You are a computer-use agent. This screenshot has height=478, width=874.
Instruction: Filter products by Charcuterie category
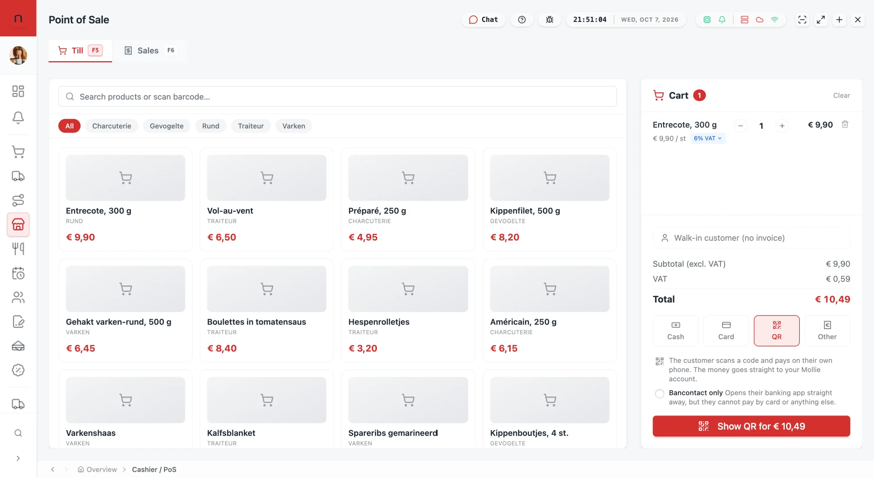click(112, 126)
